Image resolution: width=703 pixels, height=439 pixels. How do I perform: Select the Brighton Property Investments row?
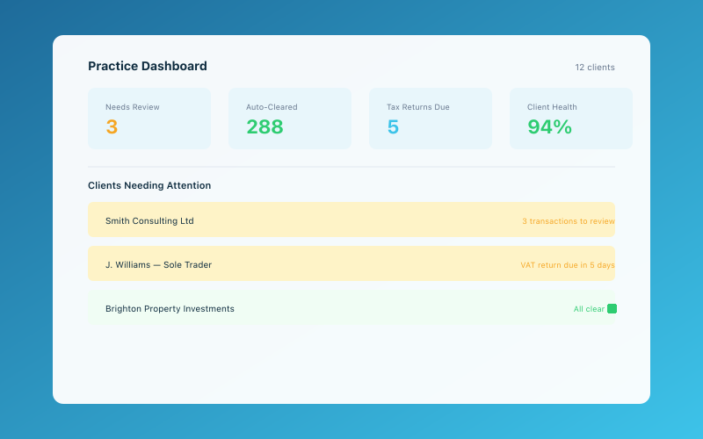(x=351, y=308)
